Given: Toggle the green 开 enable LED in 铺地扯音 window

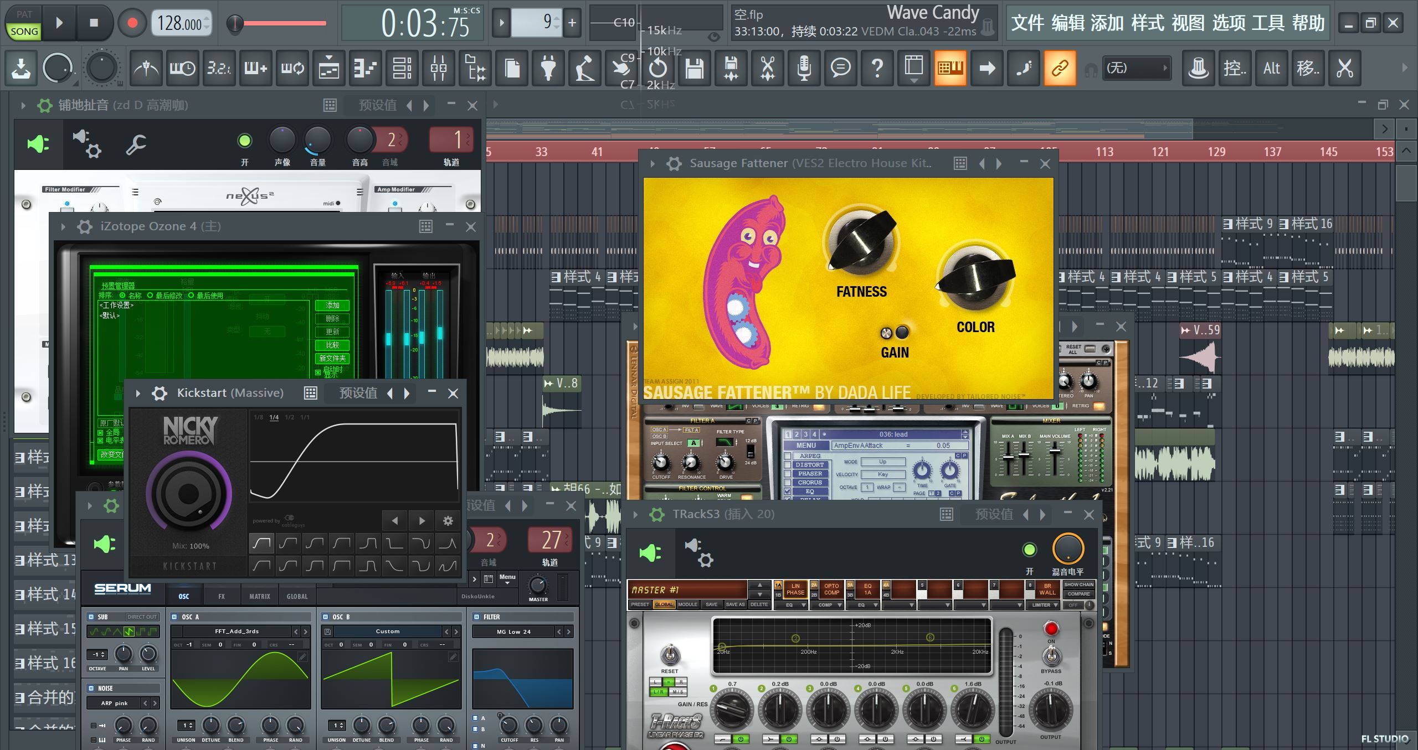Looking at the screenshot, I should [x=244, y=141].
